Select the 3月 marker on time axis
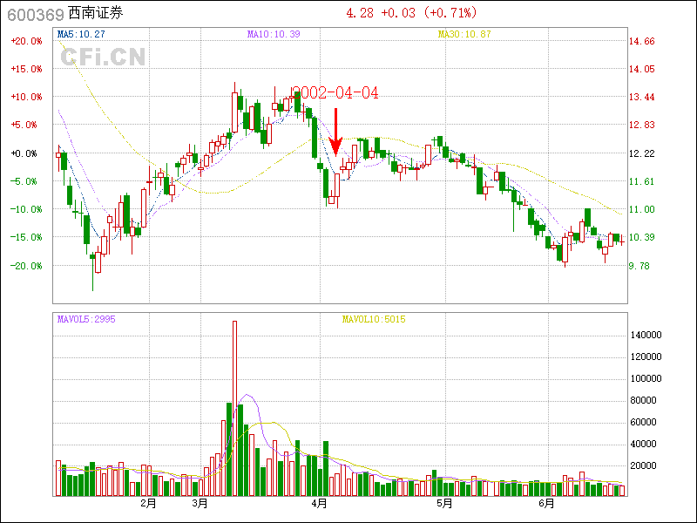Screen dimensions: 697x523 point(200,504)
